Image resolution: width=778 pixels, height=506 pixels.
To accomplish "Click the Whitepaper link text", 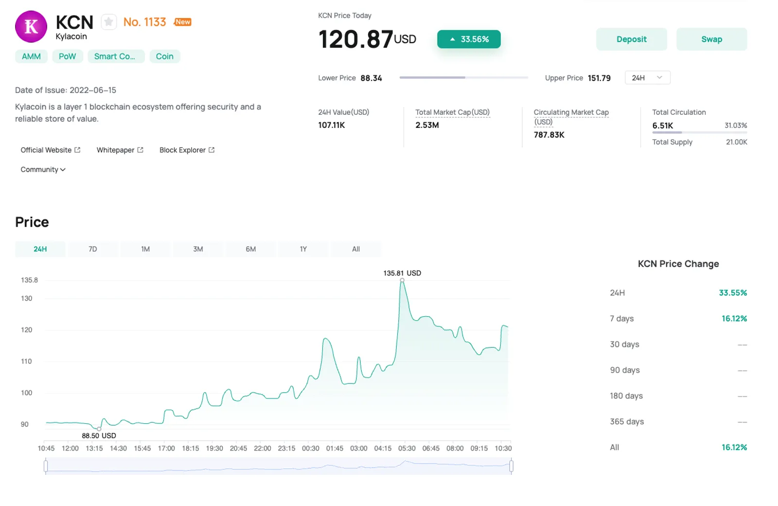I will tap(115, 150).
